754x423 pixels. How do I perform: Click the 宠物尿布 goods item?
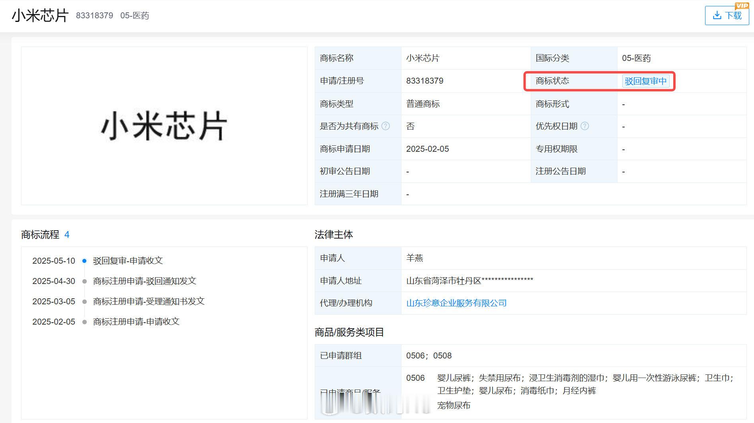tap(454, 405)
